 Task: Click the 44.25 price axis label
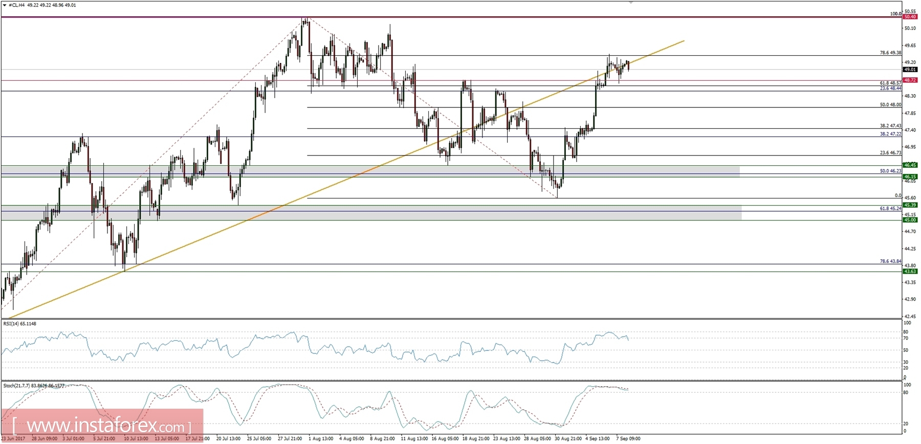coord(910,249)
